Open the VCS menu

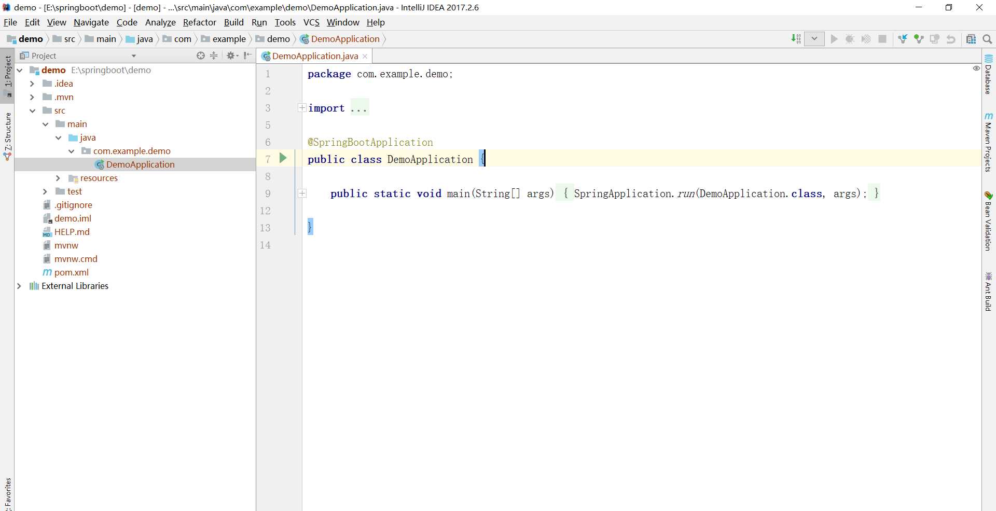(x=311, y=22)
